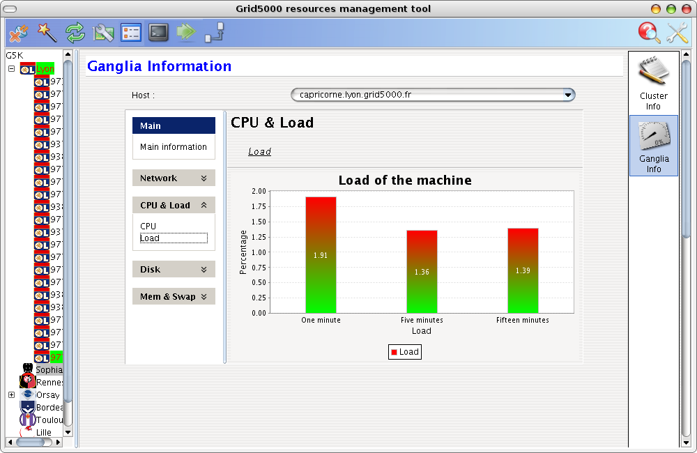Expand the Disk section

click(x=174, y=269)
